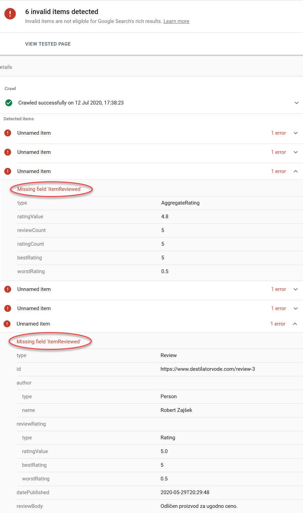Click the 'Missing field itemReviewed' error above Review type

click(49, 342)
